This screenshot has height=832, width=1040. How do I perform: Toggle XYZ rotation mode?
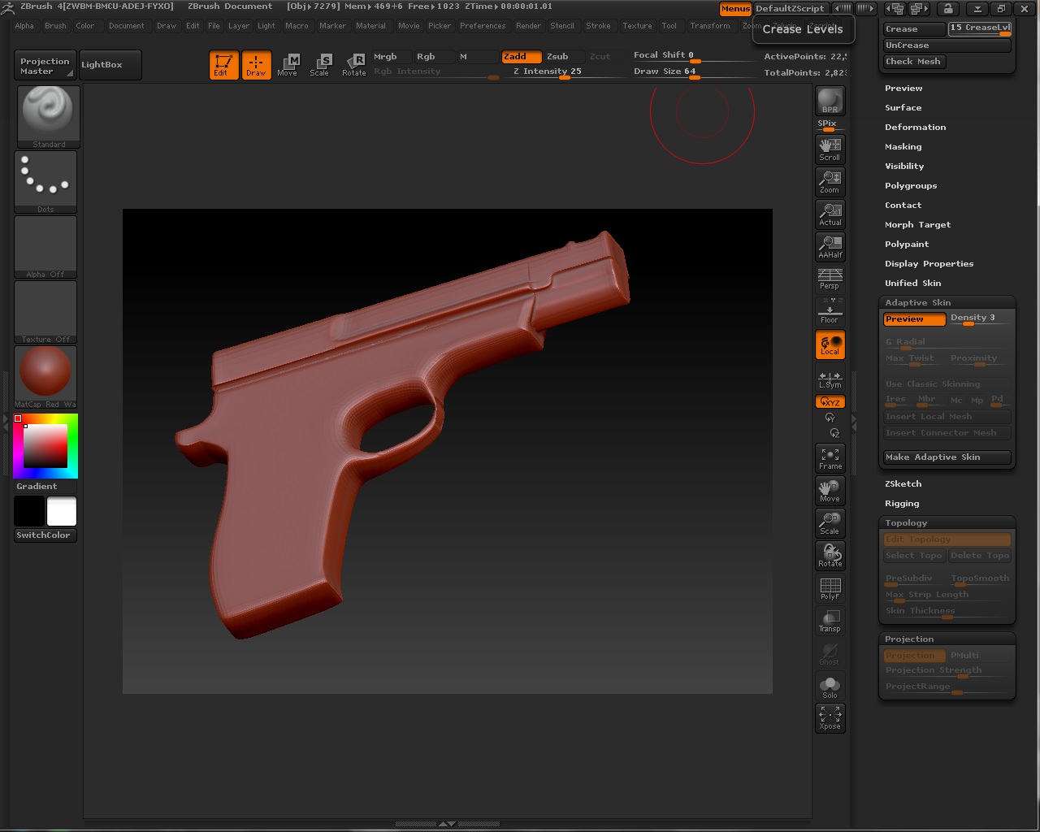[830, 402]
